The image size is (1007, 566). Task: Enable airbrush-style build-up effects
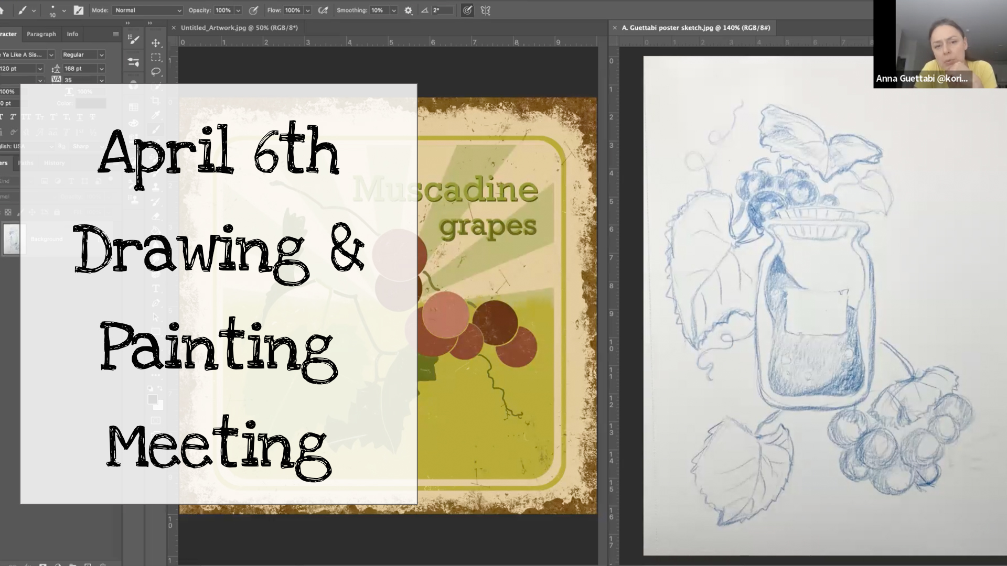[323, 10]
